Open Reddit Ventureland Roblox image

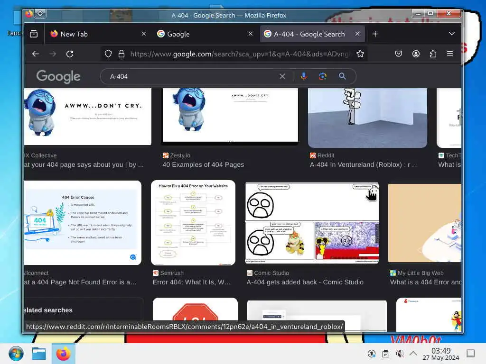[x=367, y=118]
